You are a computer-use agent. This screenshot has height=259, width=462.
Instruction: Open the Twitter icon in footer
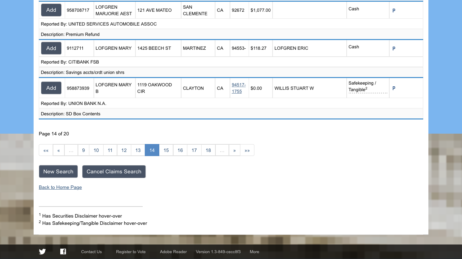point(42,251)
